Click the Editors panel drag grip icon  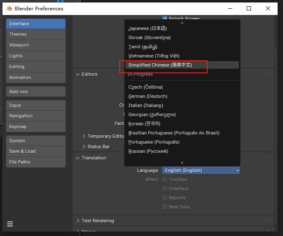[x=269, y=74]
